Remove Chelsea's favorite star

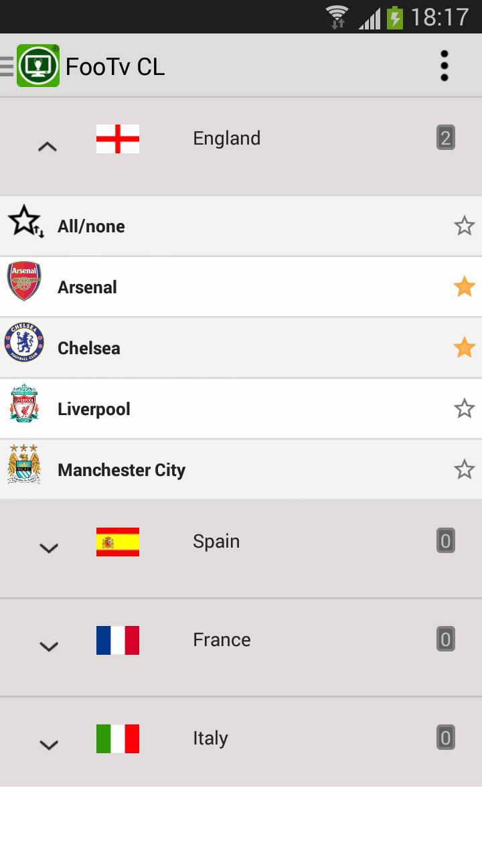(464, 348)
